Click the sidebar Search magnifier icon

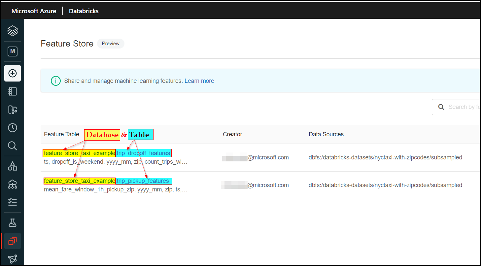pyautogui.click(x=13, y=146)
